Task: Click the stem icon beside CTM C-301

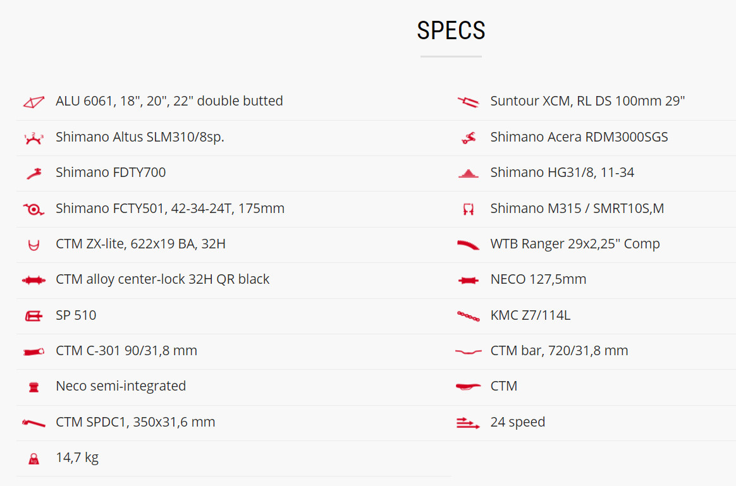Action: tap(34, 351)
